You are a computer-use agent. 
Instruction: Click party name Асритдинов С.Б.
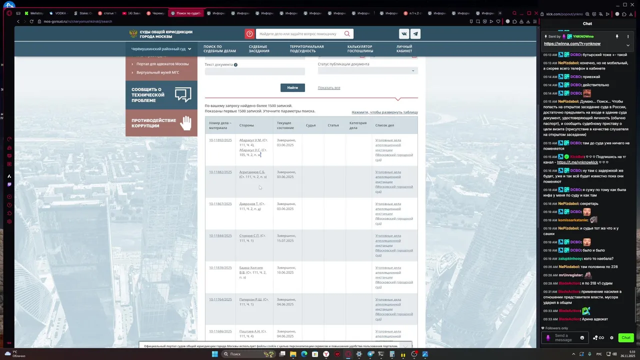(252, 172)
